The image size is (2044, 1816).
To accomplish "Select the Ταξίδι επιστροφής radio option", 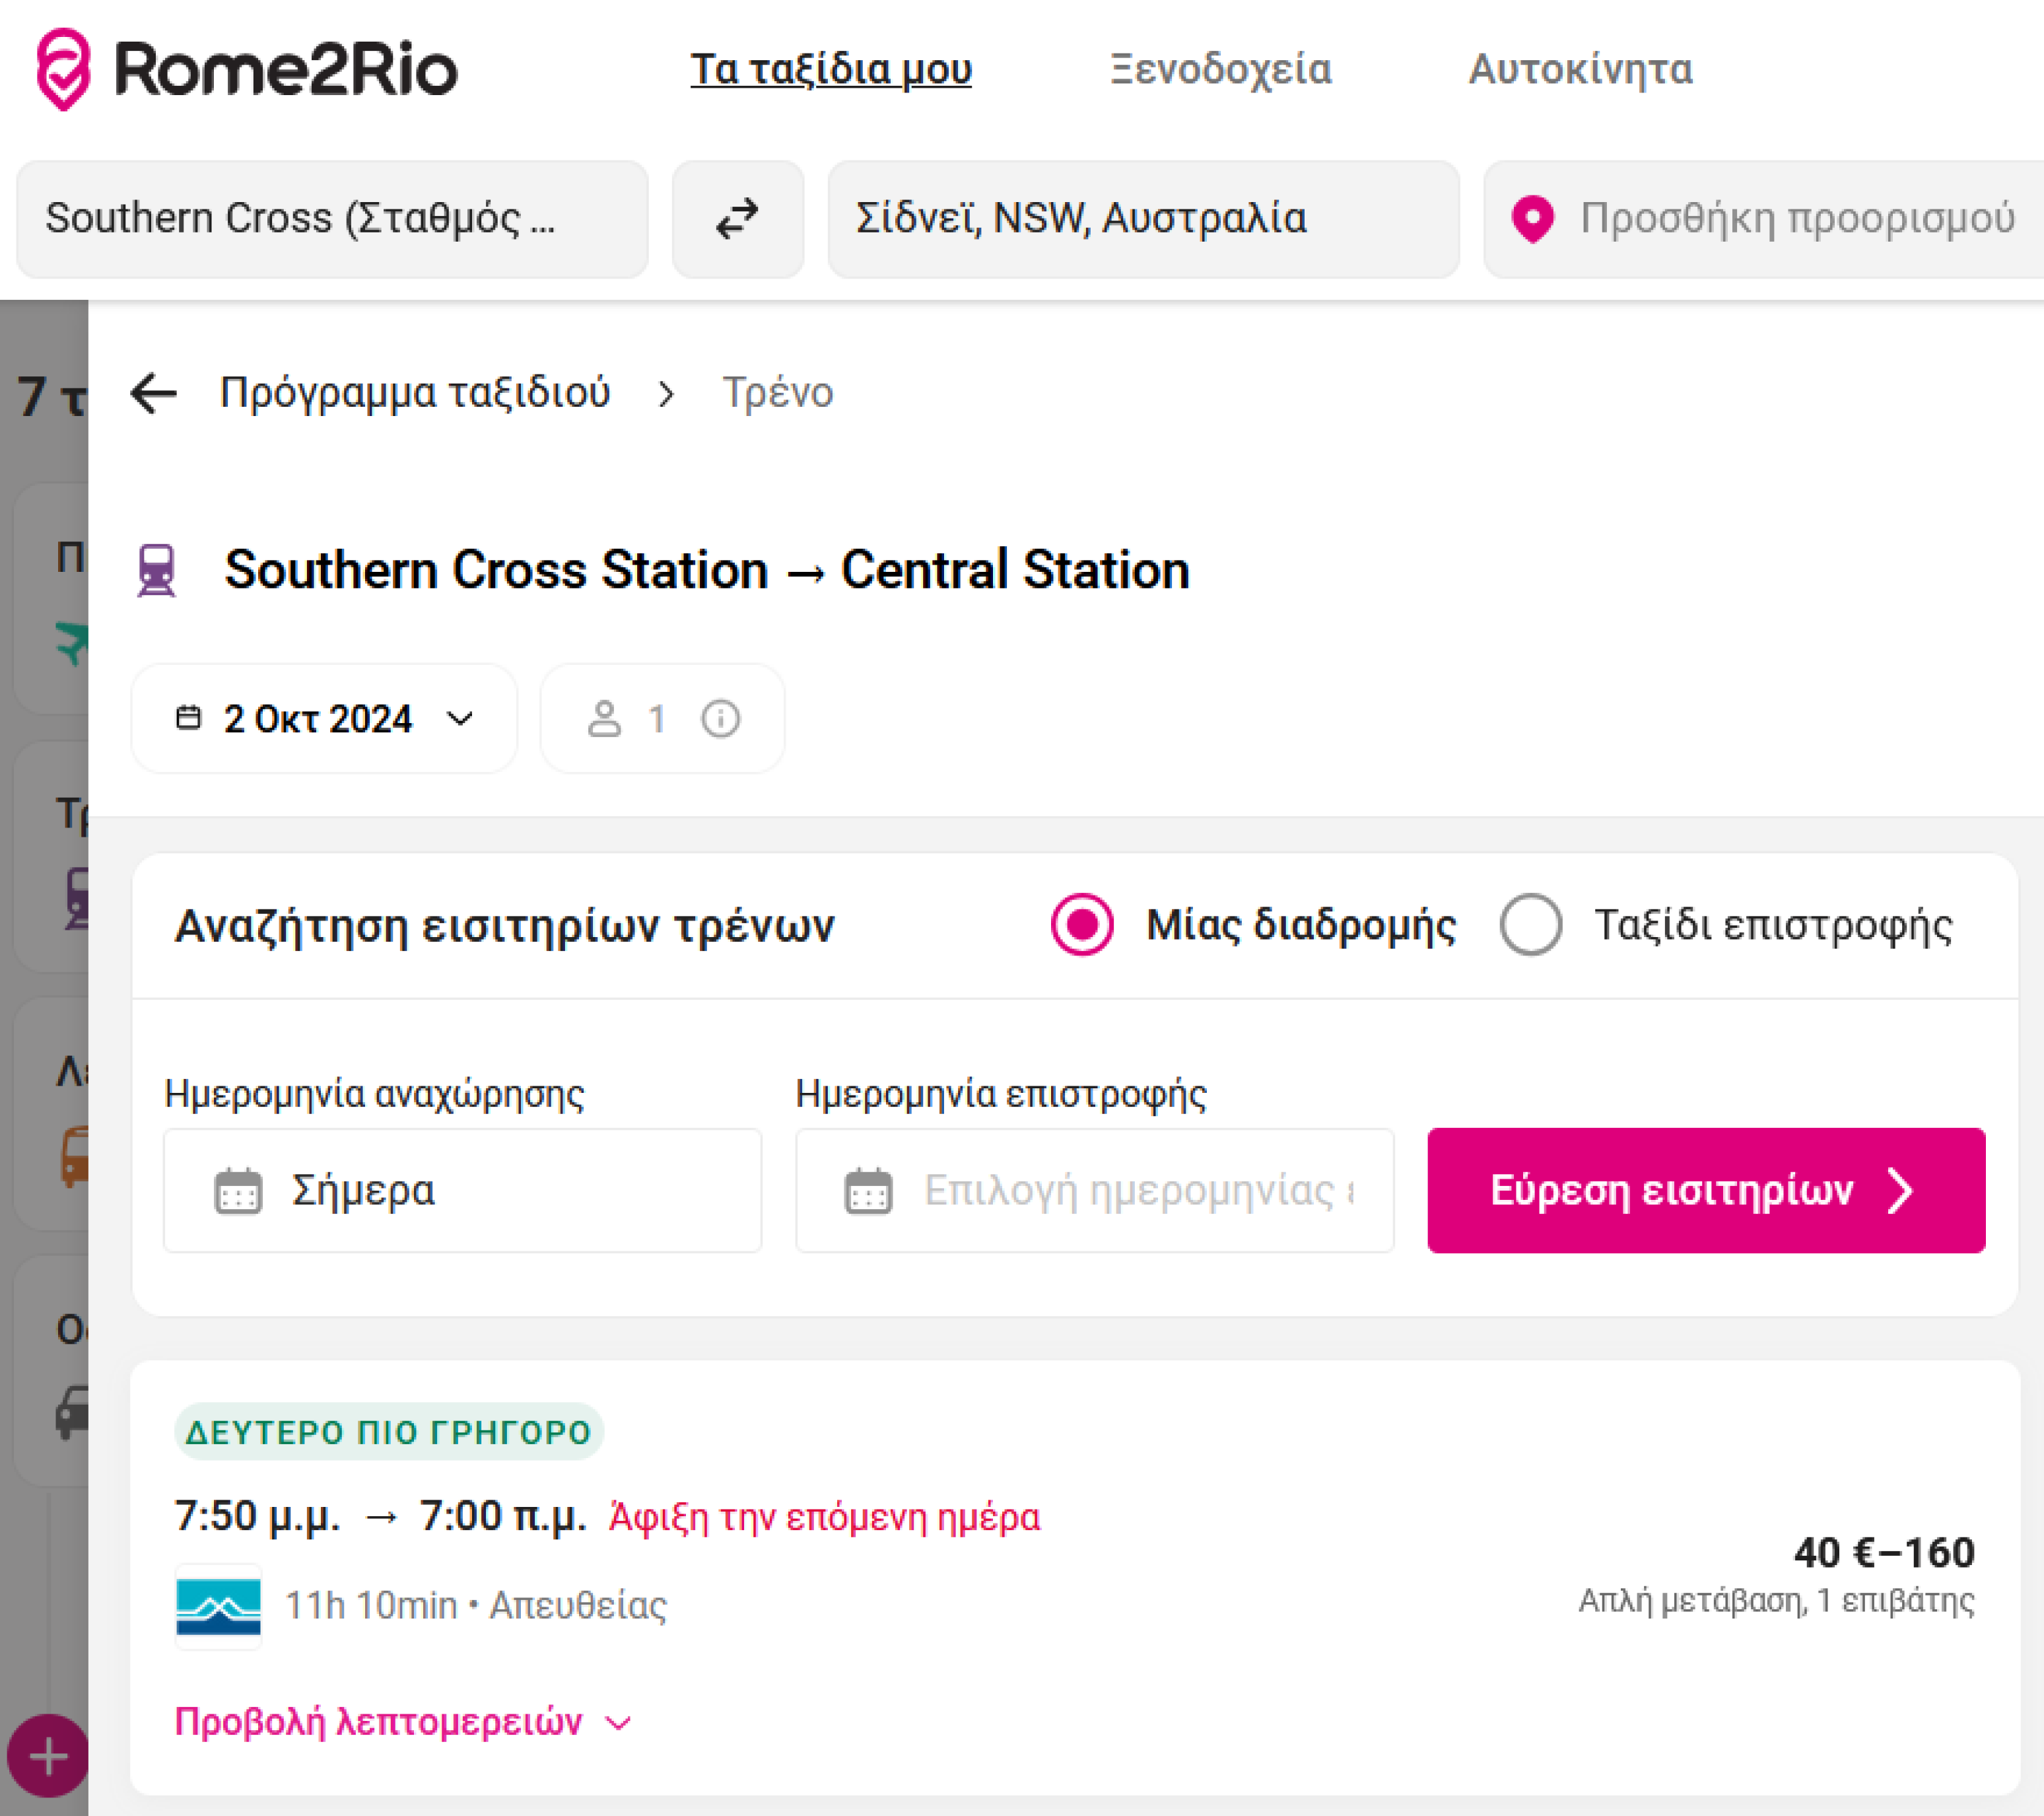I will [1530, 924].
